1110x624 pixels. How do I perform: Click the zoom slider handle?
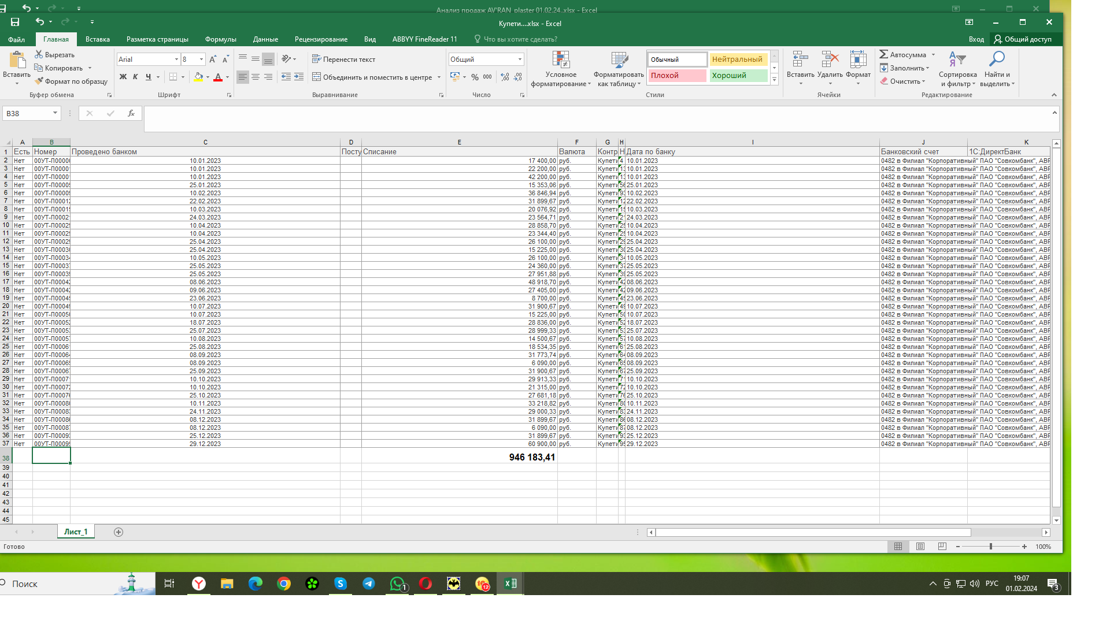tap(990, 547)
